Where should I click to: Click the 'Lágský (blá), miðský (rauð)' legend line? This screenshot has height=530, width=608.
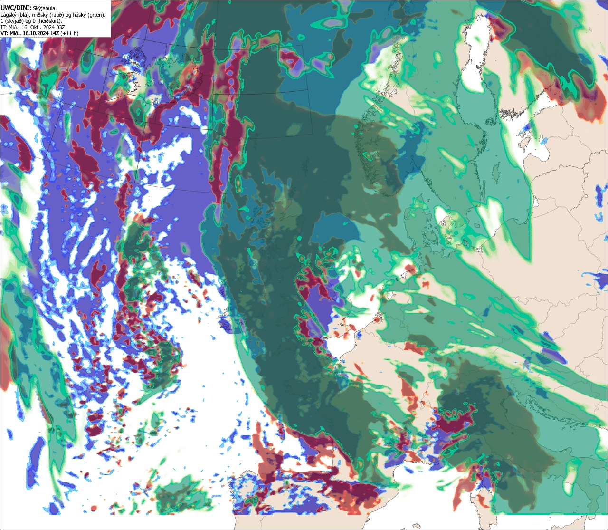pyautogui.click(x=53, y=15)
